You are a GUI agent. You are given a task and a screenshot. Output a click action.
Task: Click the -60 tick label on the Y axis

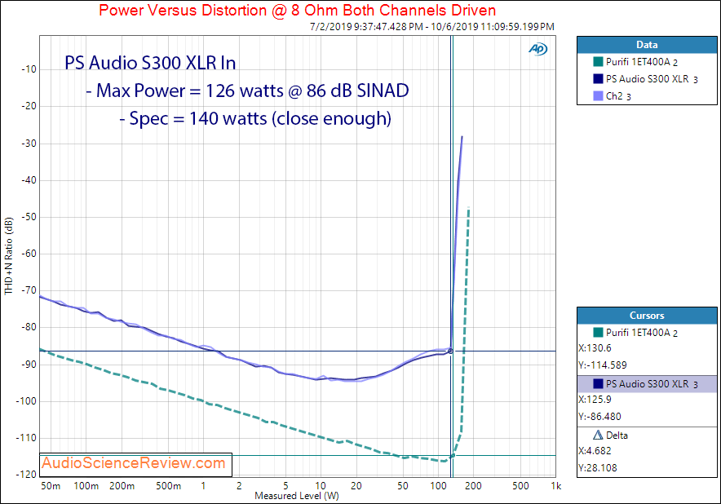click(29, 254)
